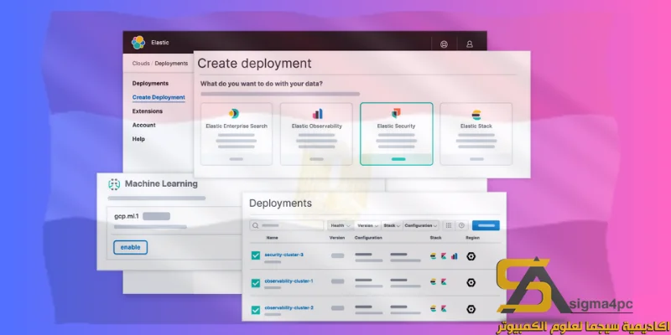
Task: Click Elasticsearch icon in security-cluster-3 row
Action: click(x=433, y=256)
